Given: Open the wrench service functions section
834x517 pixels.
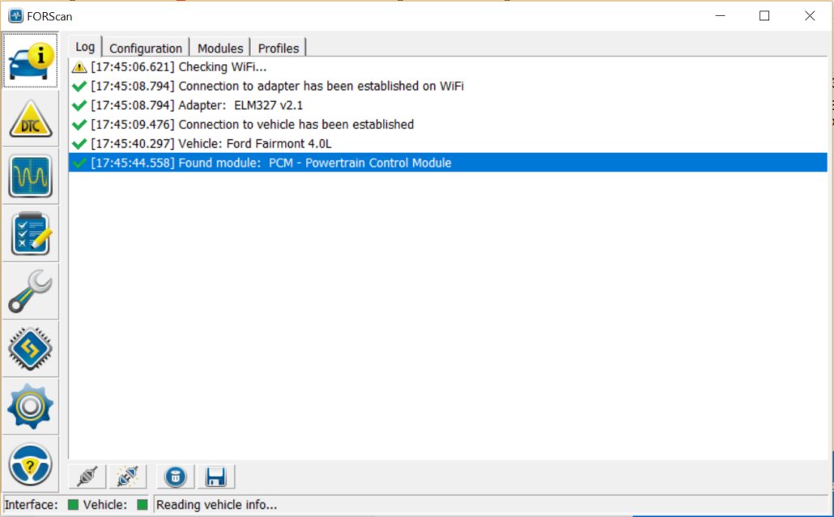Looking at the screenshot, I should pos(31,291).
